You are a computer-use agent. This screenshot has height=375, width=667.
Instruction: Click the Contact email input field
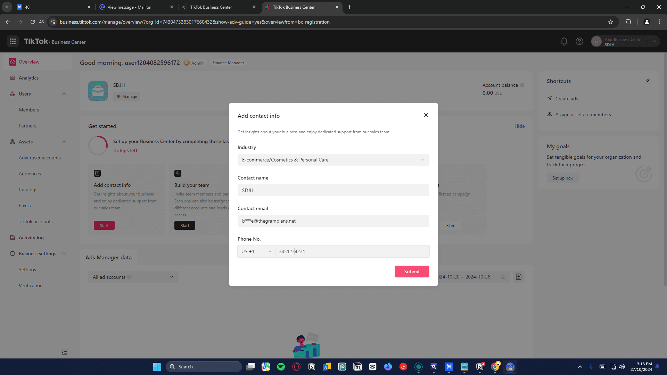333,221
